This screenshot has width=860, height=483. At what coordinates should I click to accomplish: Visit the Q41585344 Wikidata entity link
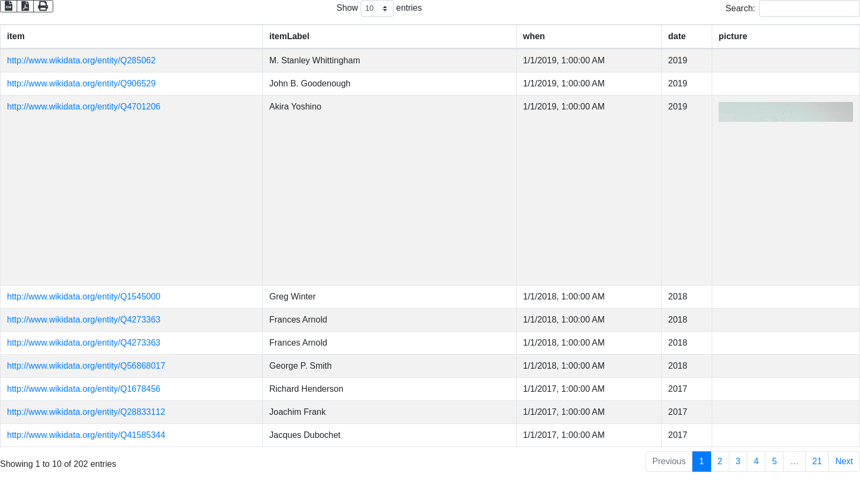86,435
